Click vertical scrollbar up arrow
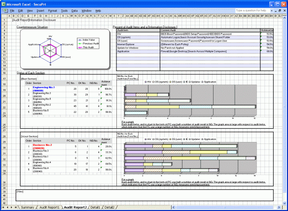288x211 pixels. coord(285,18)
